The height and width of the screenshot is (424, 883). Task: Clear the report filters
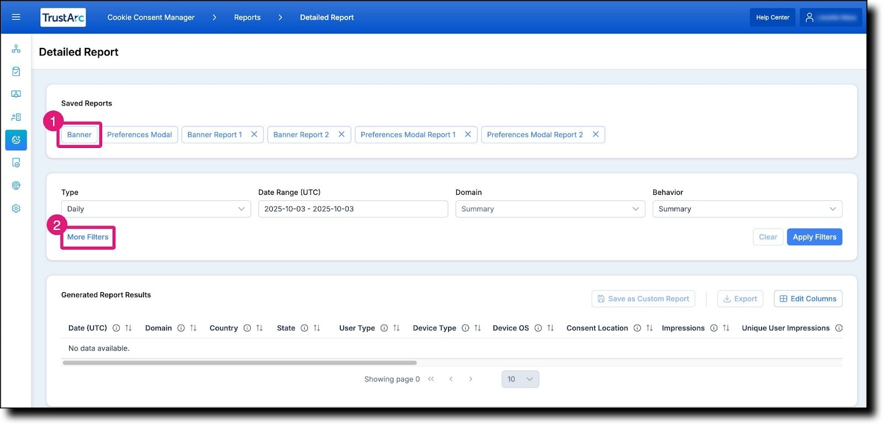coord(768,237)
